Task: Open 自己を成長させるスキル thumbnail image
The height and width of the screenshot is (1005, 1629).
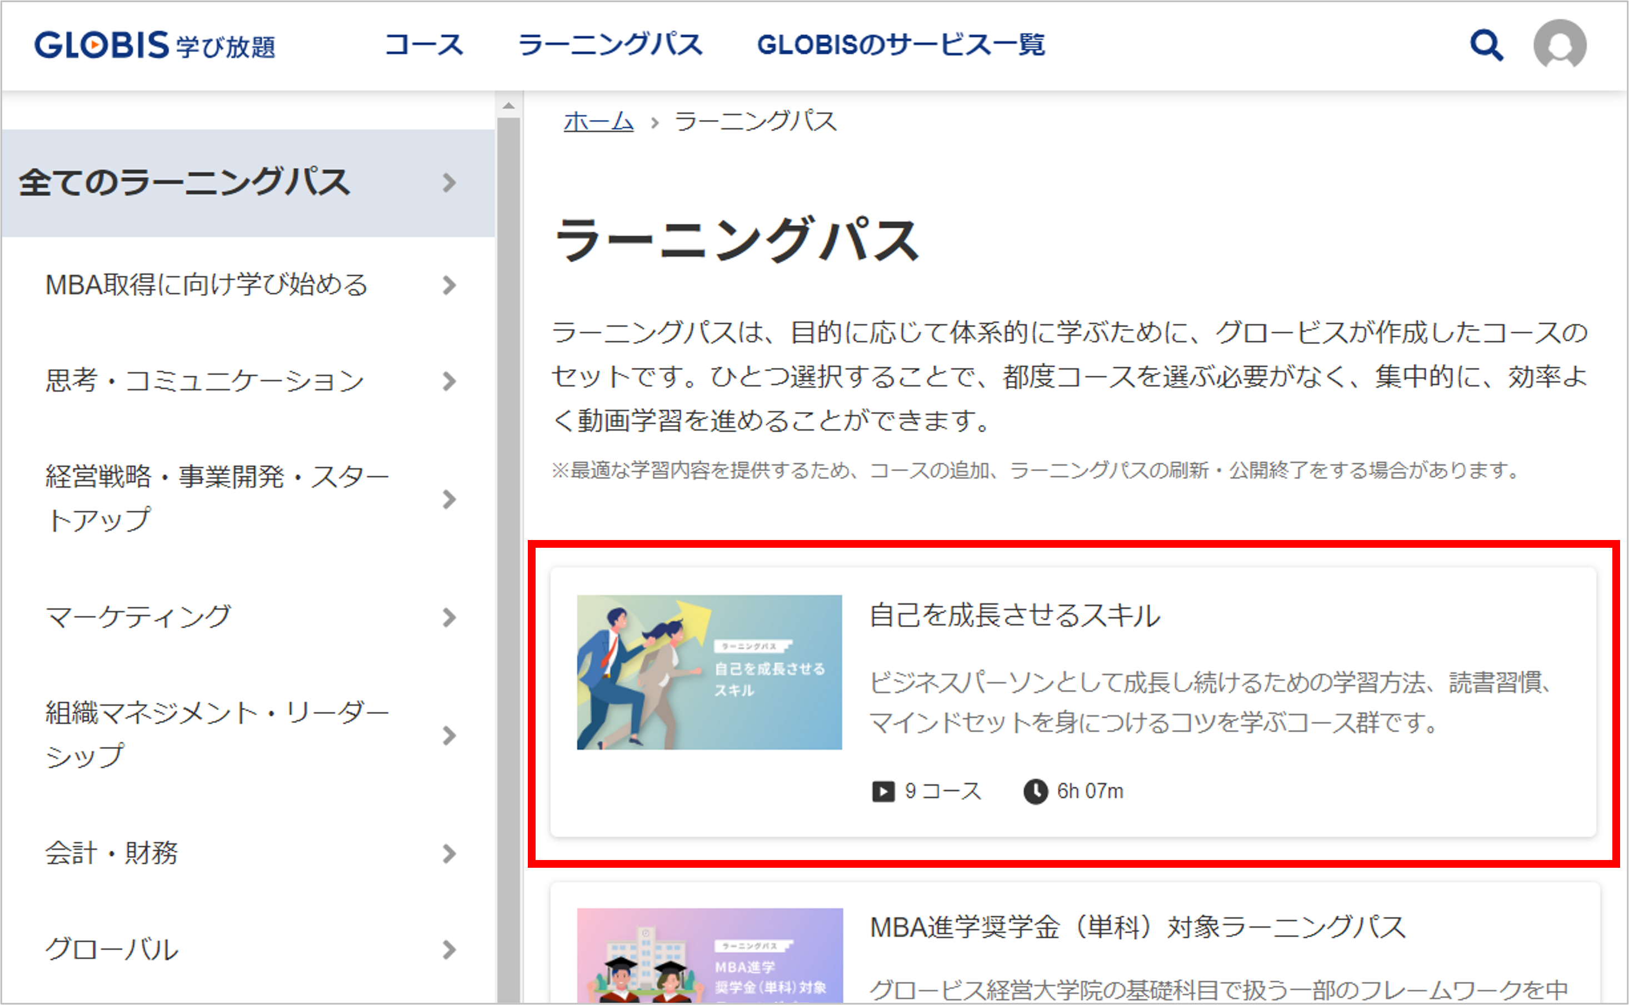Action: (709, 672)
